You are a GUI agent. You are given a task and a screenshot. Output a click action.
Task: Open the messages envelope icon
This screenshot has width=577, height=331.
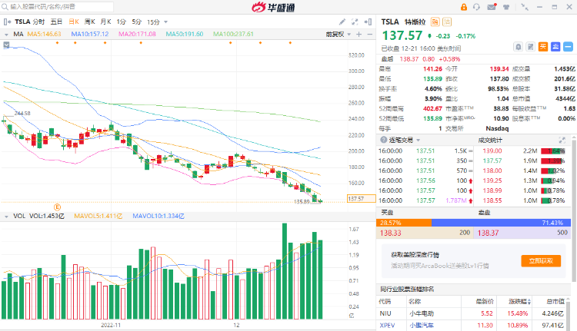[492, 7]
